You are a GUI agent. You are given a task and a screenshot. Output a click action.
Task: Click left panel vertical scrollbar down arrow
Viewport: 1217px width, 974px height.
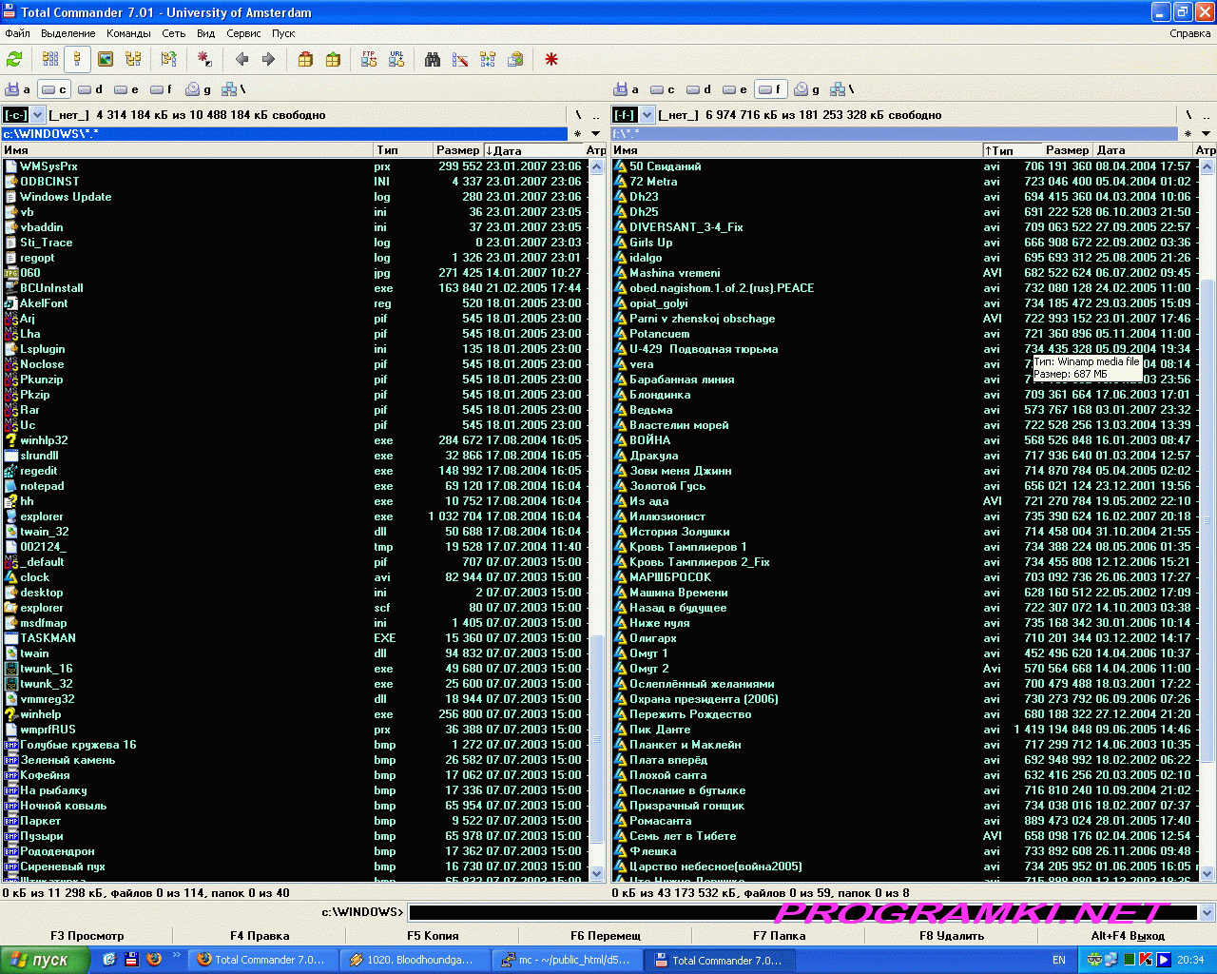pos(597,873)
